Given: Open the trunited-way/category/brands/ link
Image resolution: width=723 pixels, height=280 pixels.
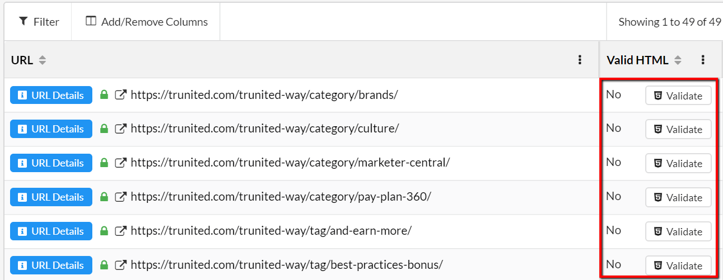Looking at the screenshot, I should [x=264, y=95].
